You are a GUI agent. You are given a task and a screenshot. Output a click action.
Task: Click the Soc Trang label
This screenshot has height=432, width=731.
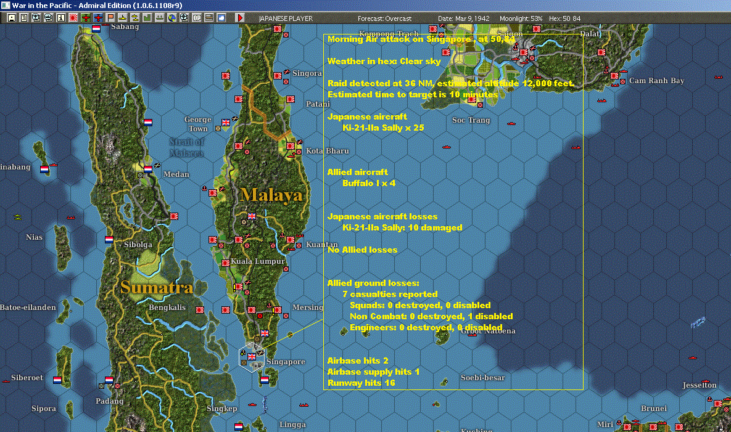[x=471, y=120]
